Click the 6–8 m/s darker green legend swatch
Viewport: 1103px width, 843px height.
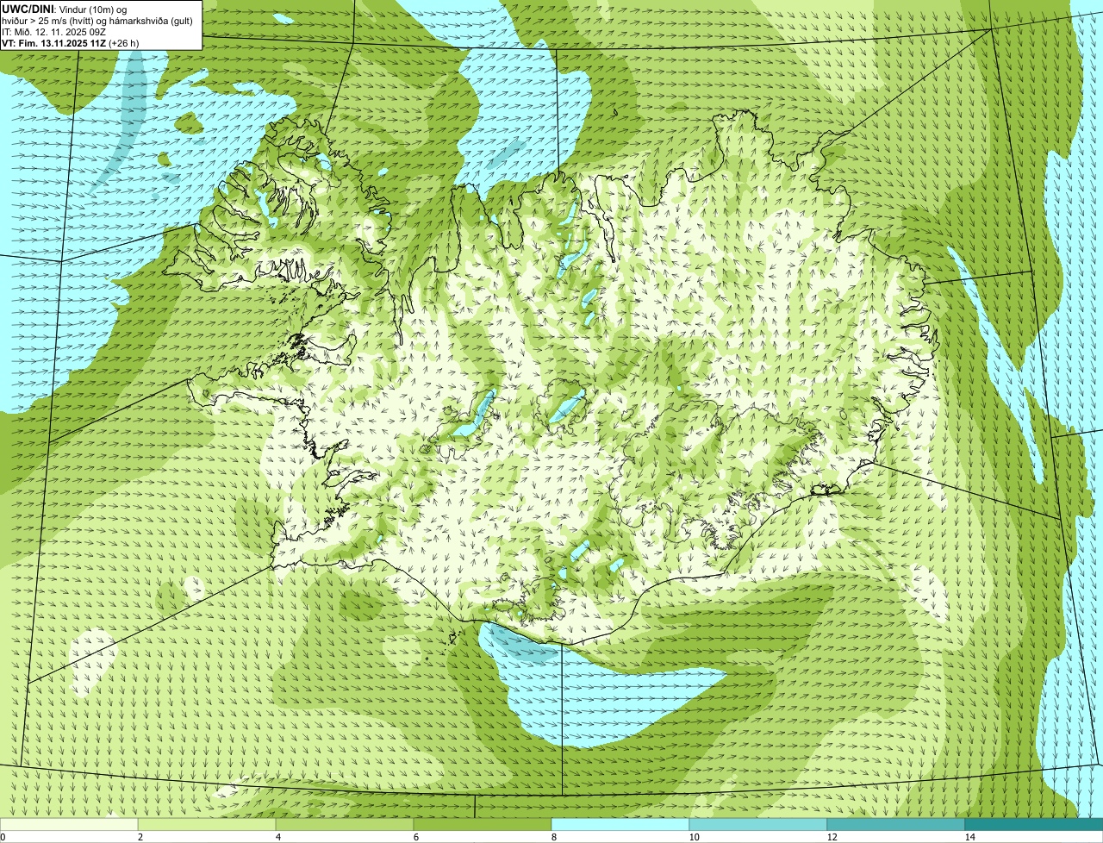(483, 825)
